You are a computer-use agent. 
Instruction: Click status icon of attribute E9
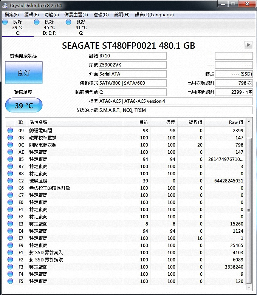click(x=10, y=245)
